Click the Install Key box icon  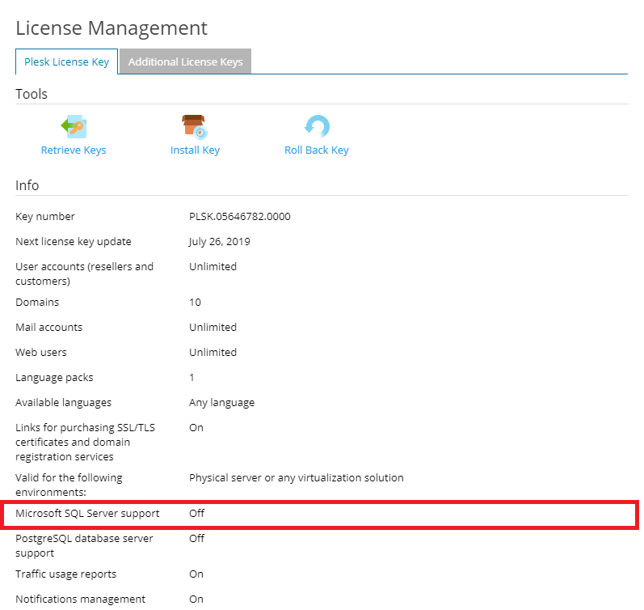195,126
